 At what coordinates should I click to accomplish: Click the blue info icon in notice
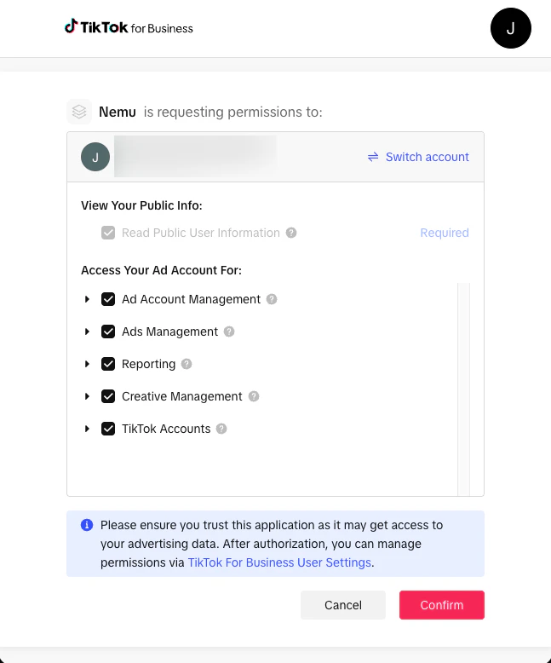click(87, 525)
